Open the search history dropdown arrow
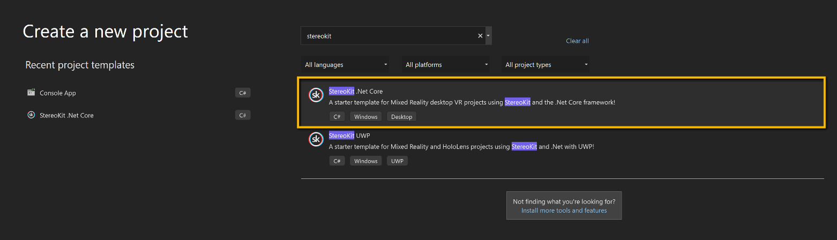Image resolution: width=837 pixels, height=240 pixels. coord(488,36)
